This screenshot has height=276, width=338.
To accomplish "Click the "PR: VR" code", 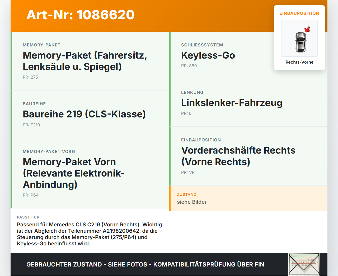I will point(188,172).
